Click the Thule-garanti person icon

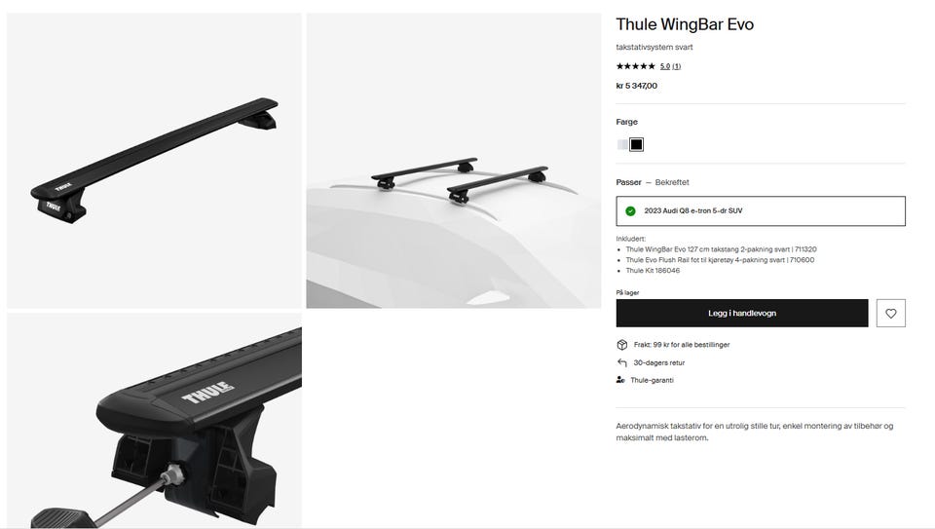620,380
